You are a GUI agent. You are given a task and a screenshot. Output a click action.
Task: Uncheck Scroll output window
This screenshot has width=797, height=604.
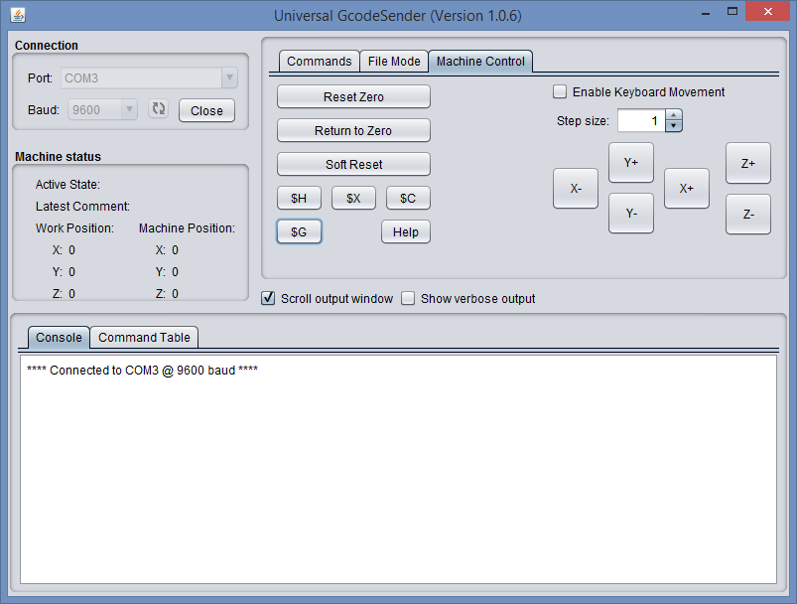pyautogui.click(x=268, y=298)
